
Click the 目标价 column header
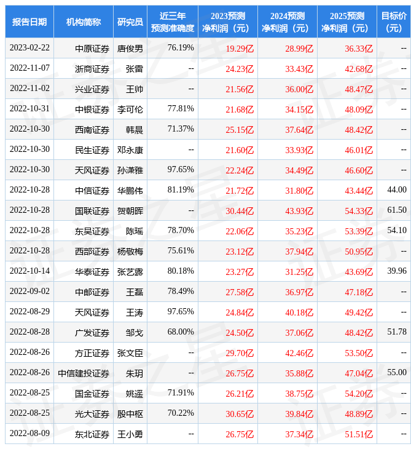click(394, 22)
